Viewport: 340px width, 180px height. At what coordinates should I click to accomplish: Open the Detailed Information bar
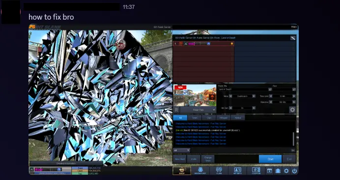[66, 163]
